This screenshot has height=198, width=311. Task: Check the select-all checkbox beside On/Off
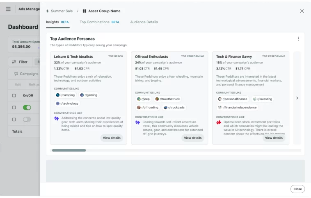(x=14, y=95)
